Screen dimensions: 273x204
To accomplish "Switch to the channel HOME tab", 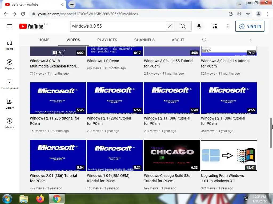I will 44,40.
